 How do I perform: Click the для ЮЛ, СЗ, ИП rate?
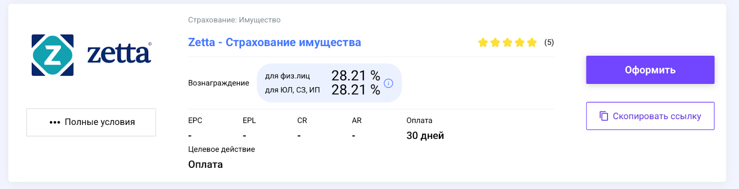pyautogui.click(x=356, y=89)
